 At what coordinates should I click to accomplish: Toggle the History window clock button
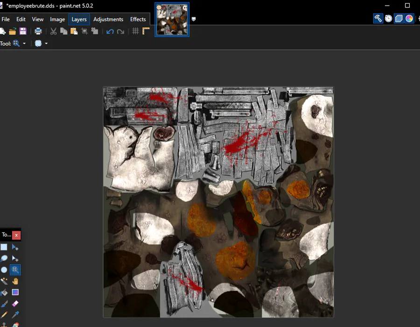click(388, 19)
